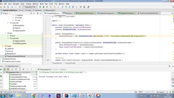Screen dimensions: 174x98
Task: Collapse the test folder node
Action: tap(5, 33)
